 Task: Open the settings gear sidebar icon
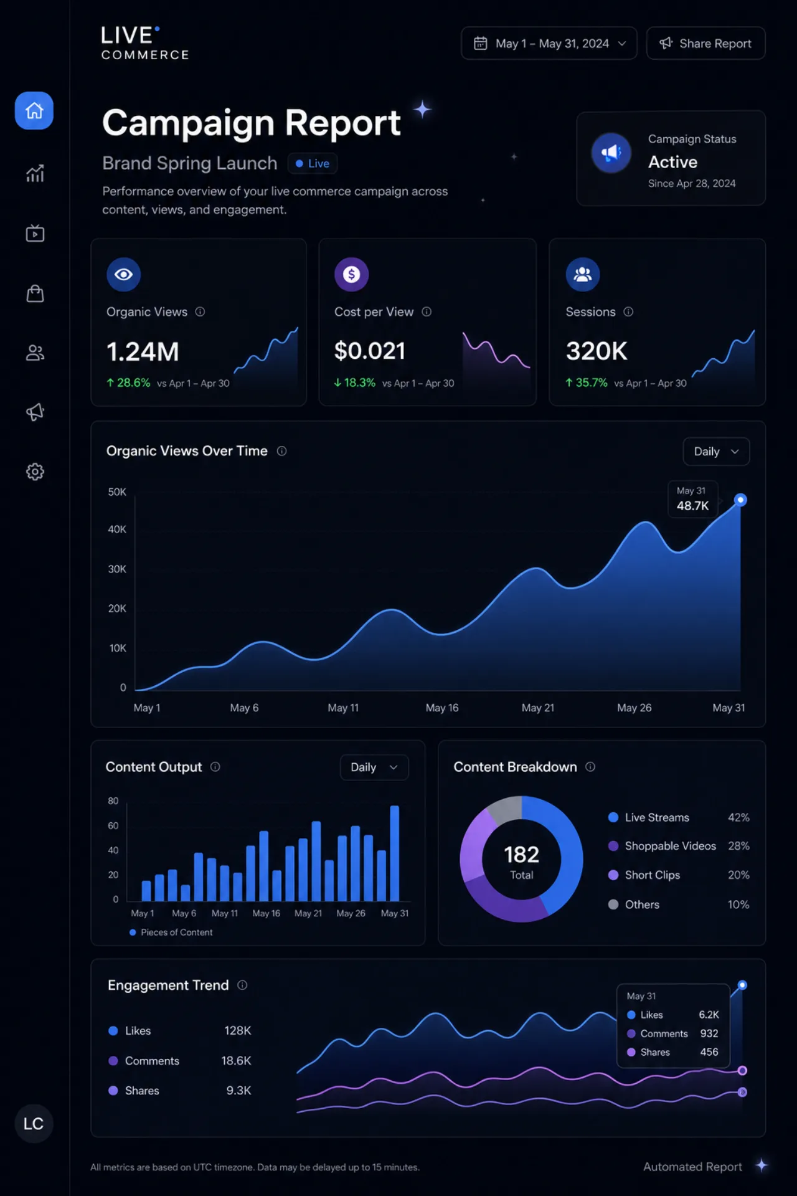pyautogui.click(x=35, y=472)
